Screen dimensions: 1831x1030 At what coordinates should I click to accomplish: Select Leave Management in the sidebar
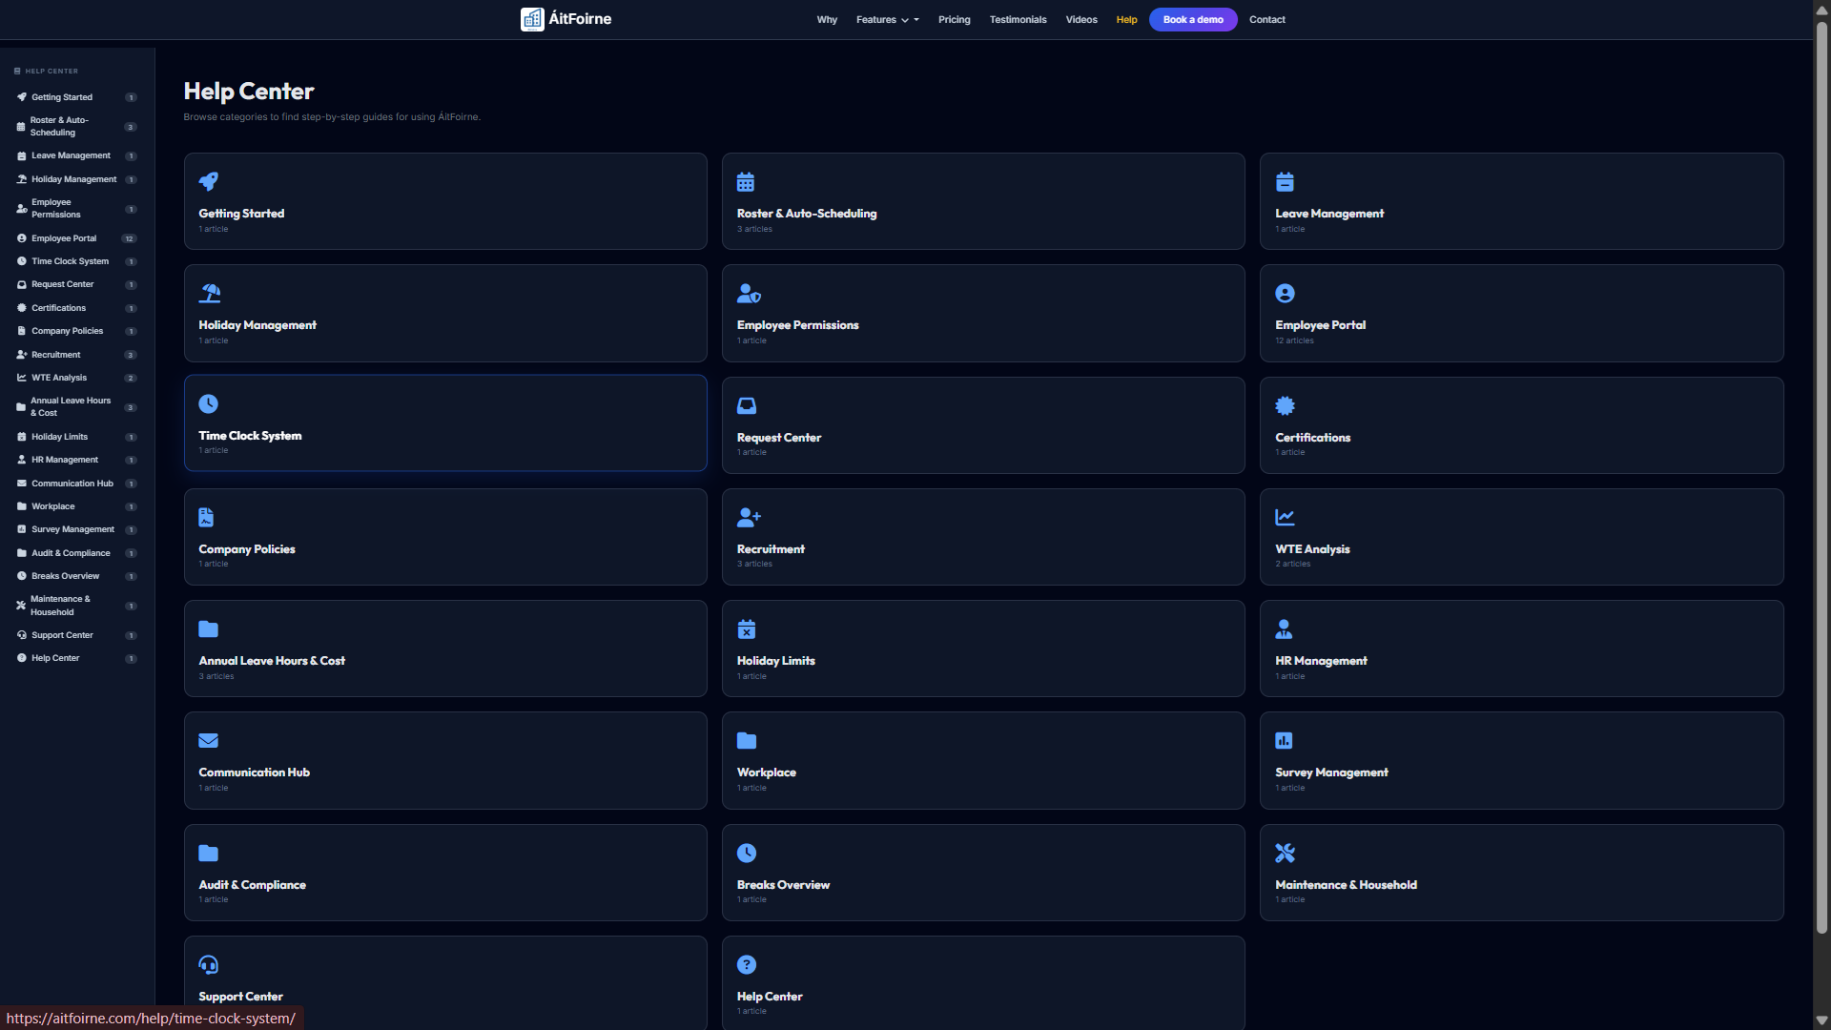[77, 155]
